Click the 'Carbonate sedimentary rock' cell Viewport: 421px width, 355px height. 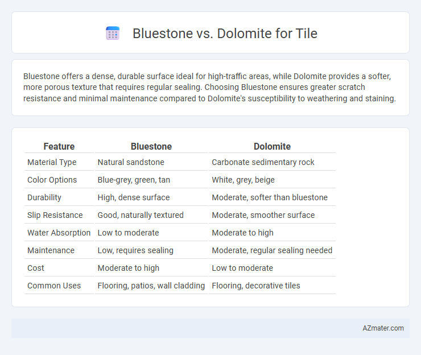pyautogui.click(x=263, y=162)
